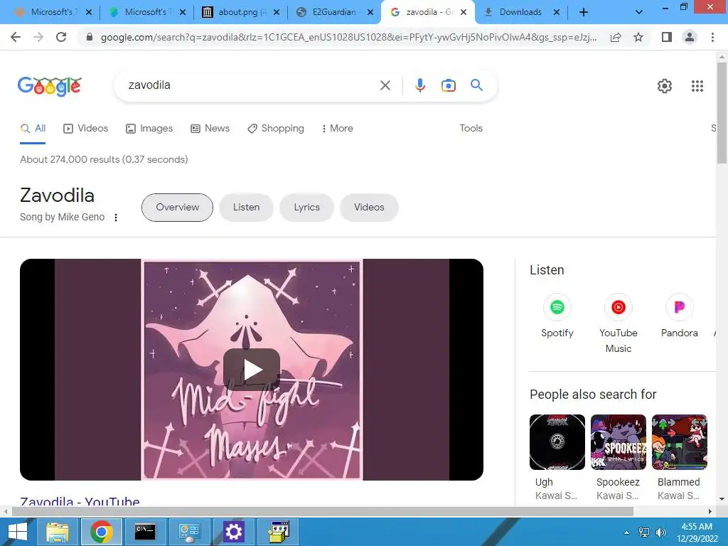Image resolution: width=728 pixels, height=546 pixels.
Task: Switch to the Downloads browser tab
Action: click(x=520, y=12)
